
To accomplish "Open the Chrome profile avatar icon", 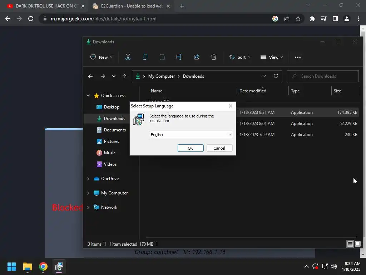I will pos(347,19).
